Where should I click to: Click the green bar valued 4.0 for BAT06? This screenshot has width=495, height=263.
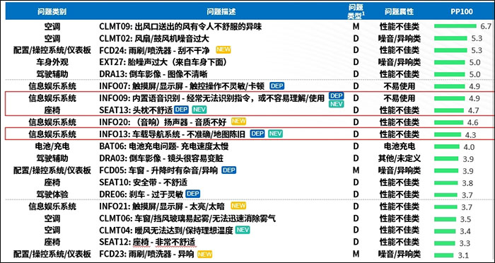pyautogui.click(x=447, y=146)
